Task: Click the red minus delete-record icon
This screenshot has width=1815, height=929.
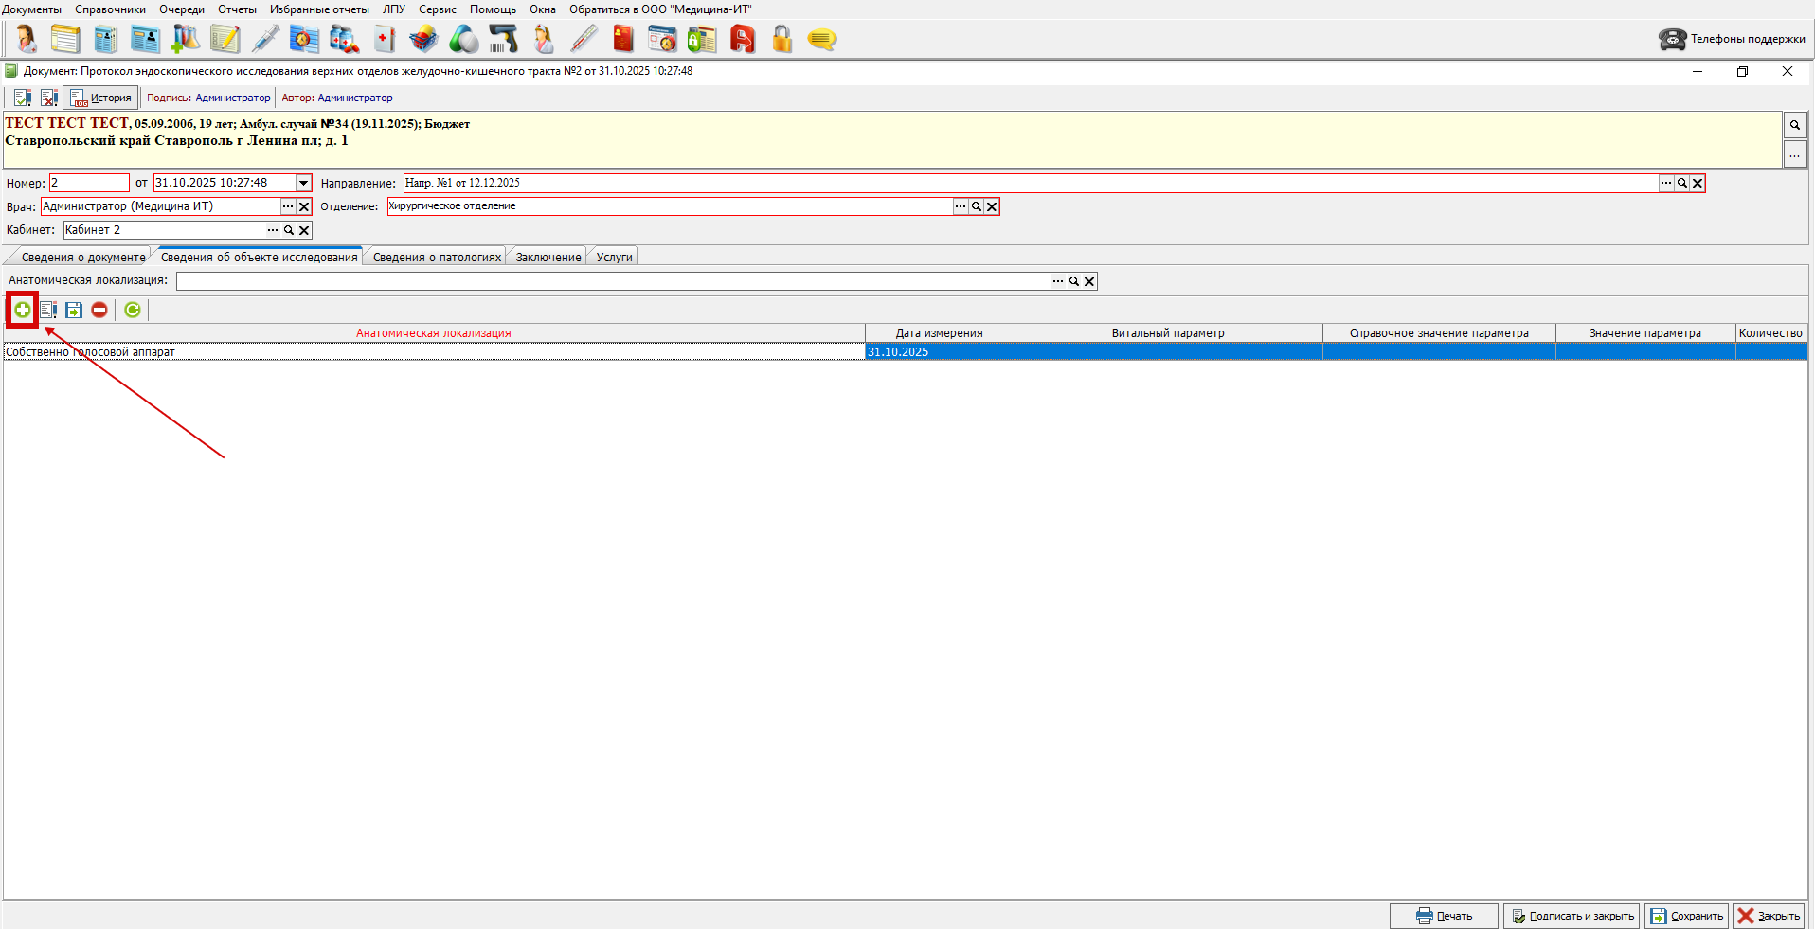Action: 99,310
